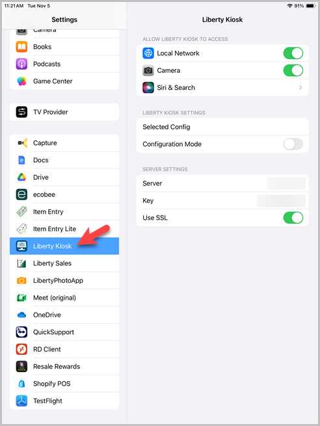
Task: Open Resale Rewards settings
Action: pyautogui.click(x=64, y=367)
